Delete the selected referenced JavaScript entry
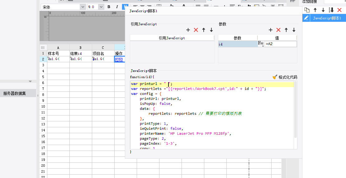This screenshot has height=178, width=346. [x=196, y=30]
